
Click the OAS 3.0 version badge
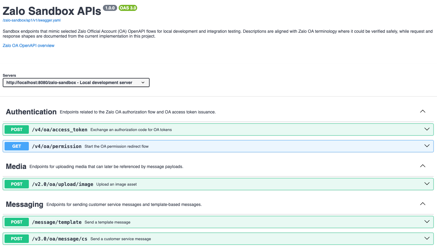coord(128,8)
